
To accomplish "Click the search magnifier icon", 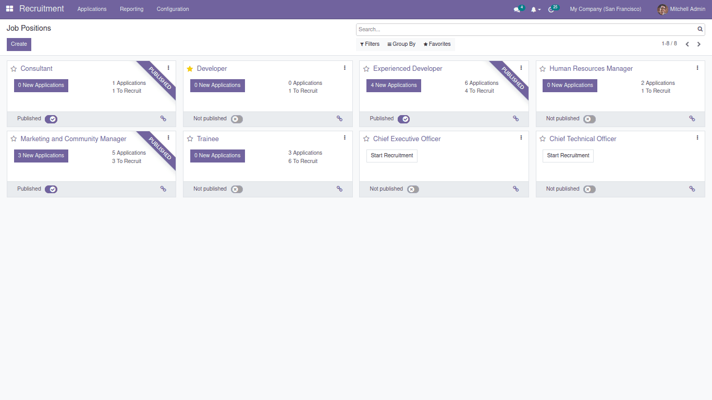I will pos(700,29).
